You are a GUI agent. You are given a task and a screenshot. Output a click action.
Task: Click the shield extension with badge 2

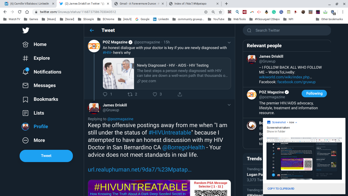pos(333,12)
